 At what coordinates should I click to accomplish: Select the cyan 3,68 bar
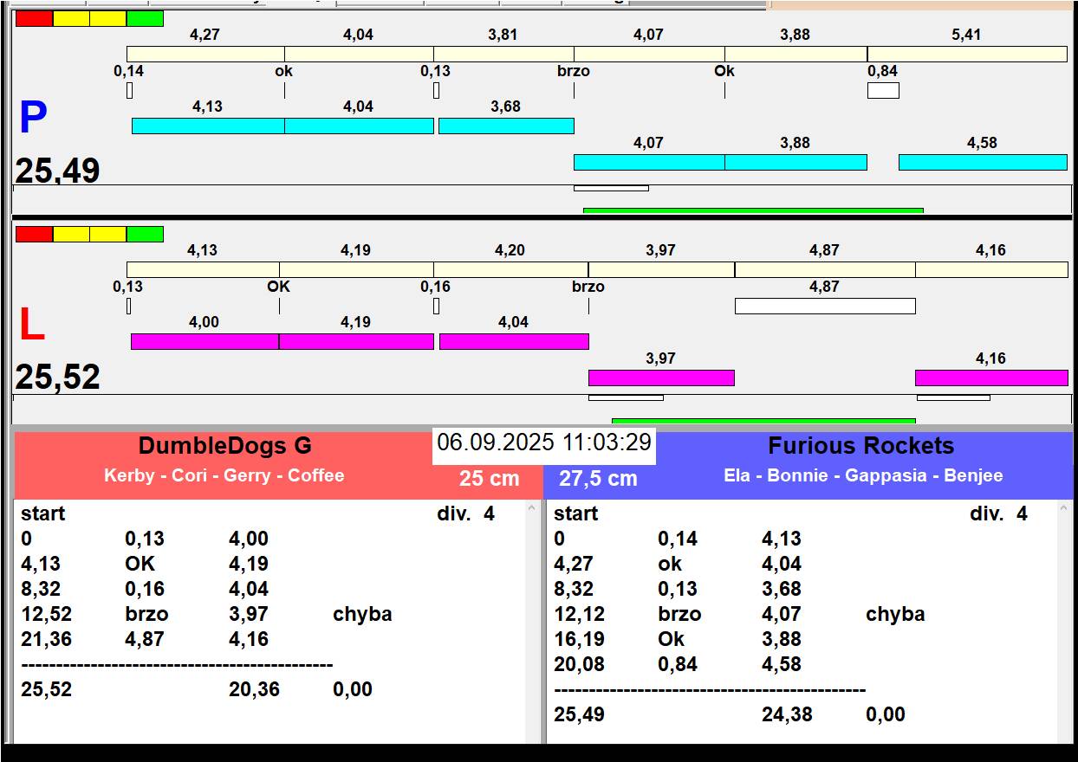point(506,126)
